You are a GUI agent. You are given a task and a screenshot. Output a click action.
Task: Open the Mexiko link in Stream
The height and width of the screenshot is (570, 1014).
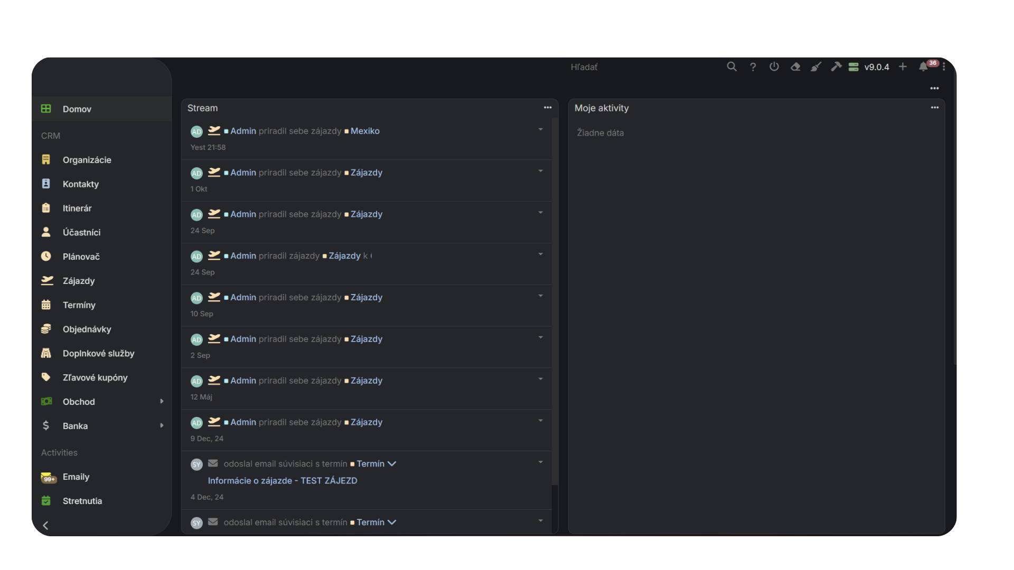point(365,131)
